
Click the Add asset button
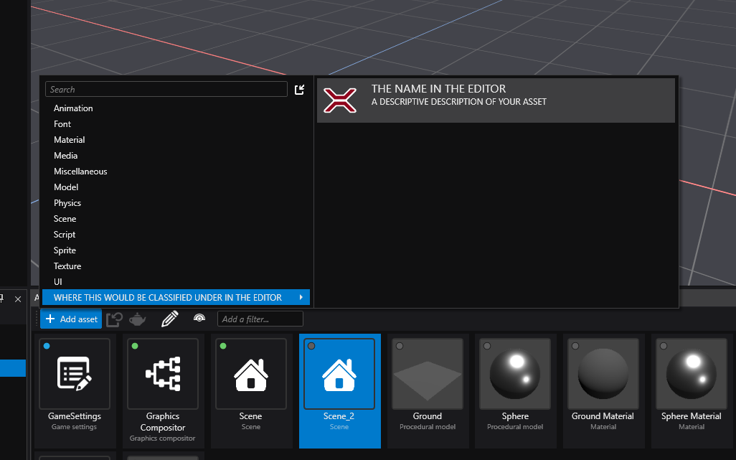pos(71,319)
